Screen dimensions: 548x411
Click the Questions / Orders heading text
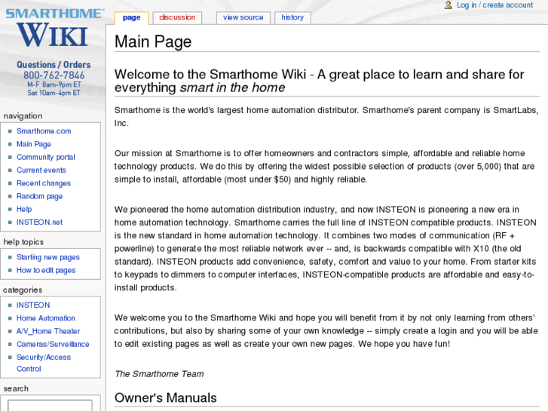pos(54,65)
